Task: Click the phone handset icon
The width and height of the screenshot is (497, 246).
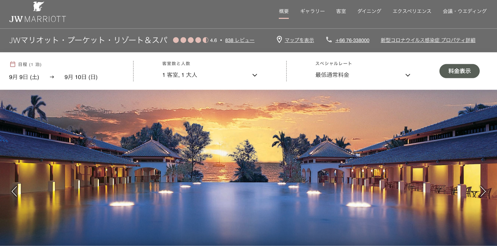Action: click(329, 40)
